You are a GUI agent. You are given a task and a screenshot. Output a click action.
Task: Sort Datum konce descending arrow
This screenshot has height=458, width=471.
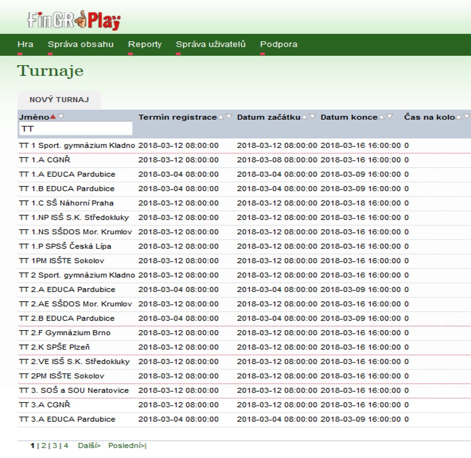390,117
